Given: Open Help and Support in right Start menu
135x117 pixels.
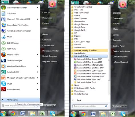Looking at the screenshot, I should coord(120,62).
